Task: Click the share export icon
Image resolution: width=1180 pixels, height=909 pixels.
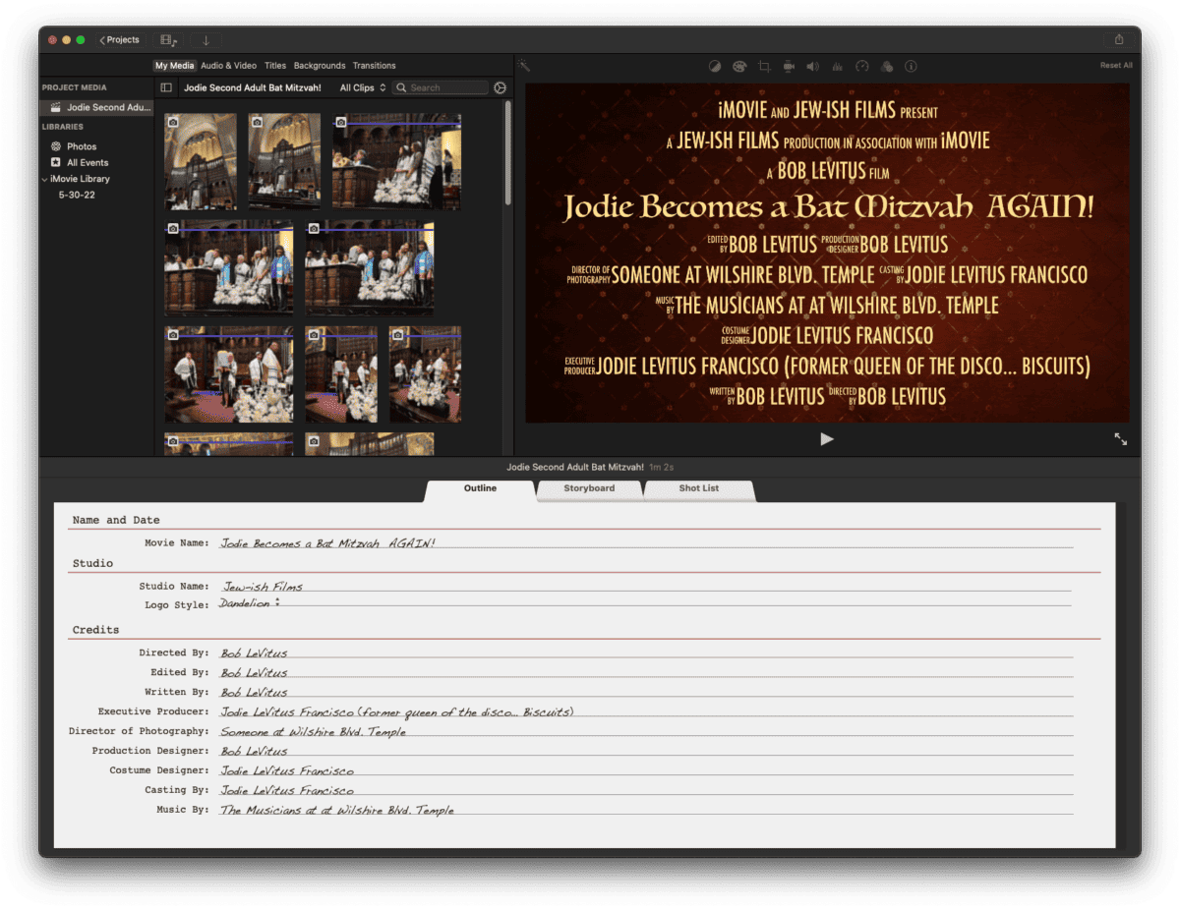Action: pos(1119,39)
